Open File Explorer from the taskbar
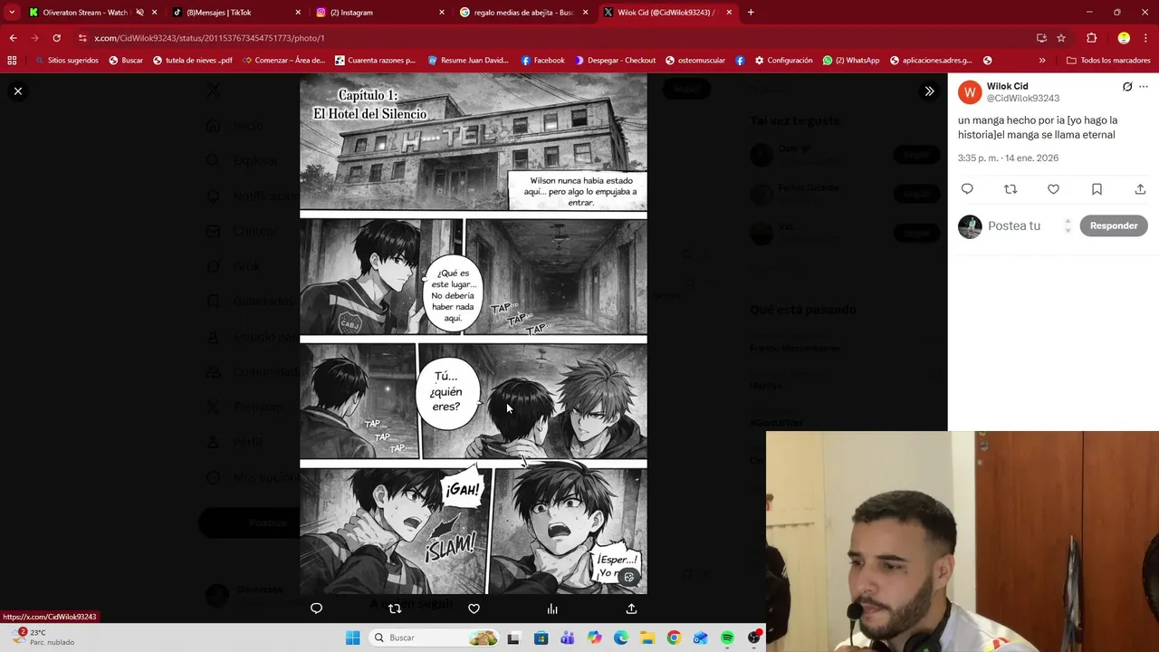1159x652 pixels. [x=647, y=638]
